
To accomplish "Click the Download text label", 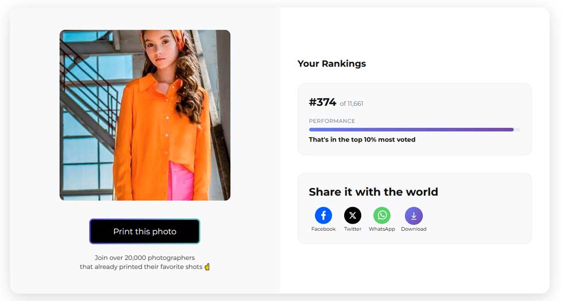I will (x=414, y=229).
